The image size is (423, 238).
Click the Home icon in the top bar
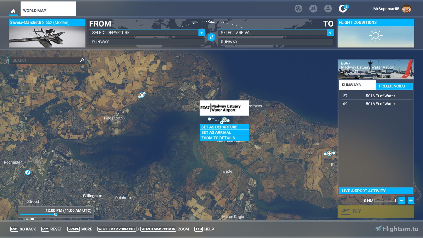click(x=13, y=11)
